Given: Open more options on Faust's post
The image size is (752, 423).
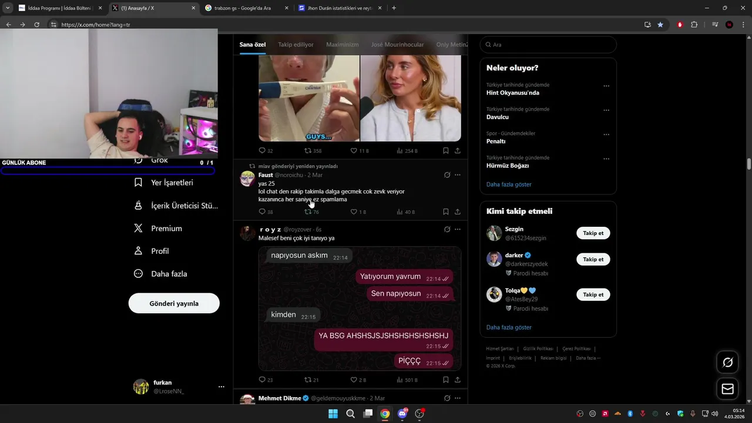Looking at the screenshot, I should click(x=458, y=174).
